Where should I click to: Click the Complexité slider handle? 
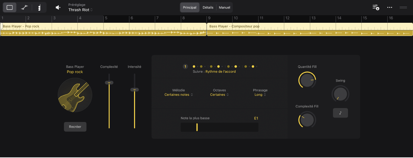coord(109,82)
